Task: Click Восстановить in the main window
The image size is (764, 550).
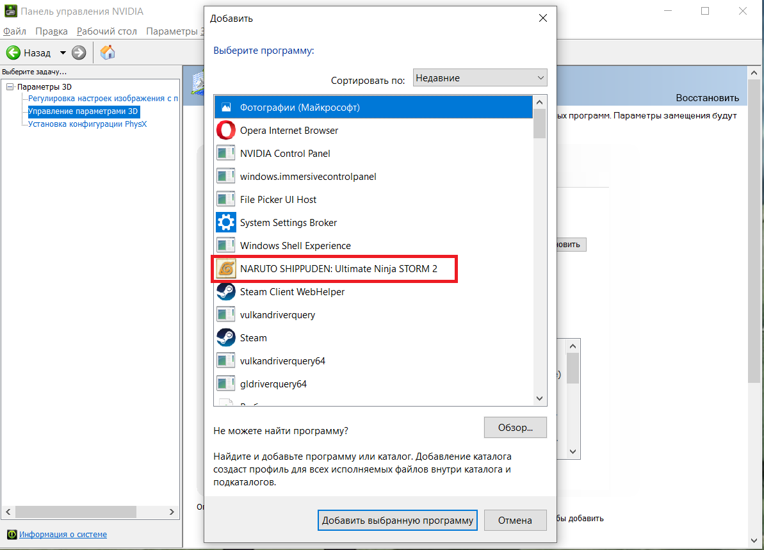Action: click(707, 98)
